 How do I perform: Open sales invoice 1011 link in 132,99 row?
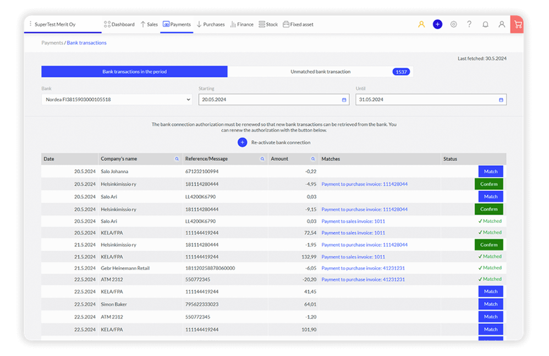(x=353, y=256)
